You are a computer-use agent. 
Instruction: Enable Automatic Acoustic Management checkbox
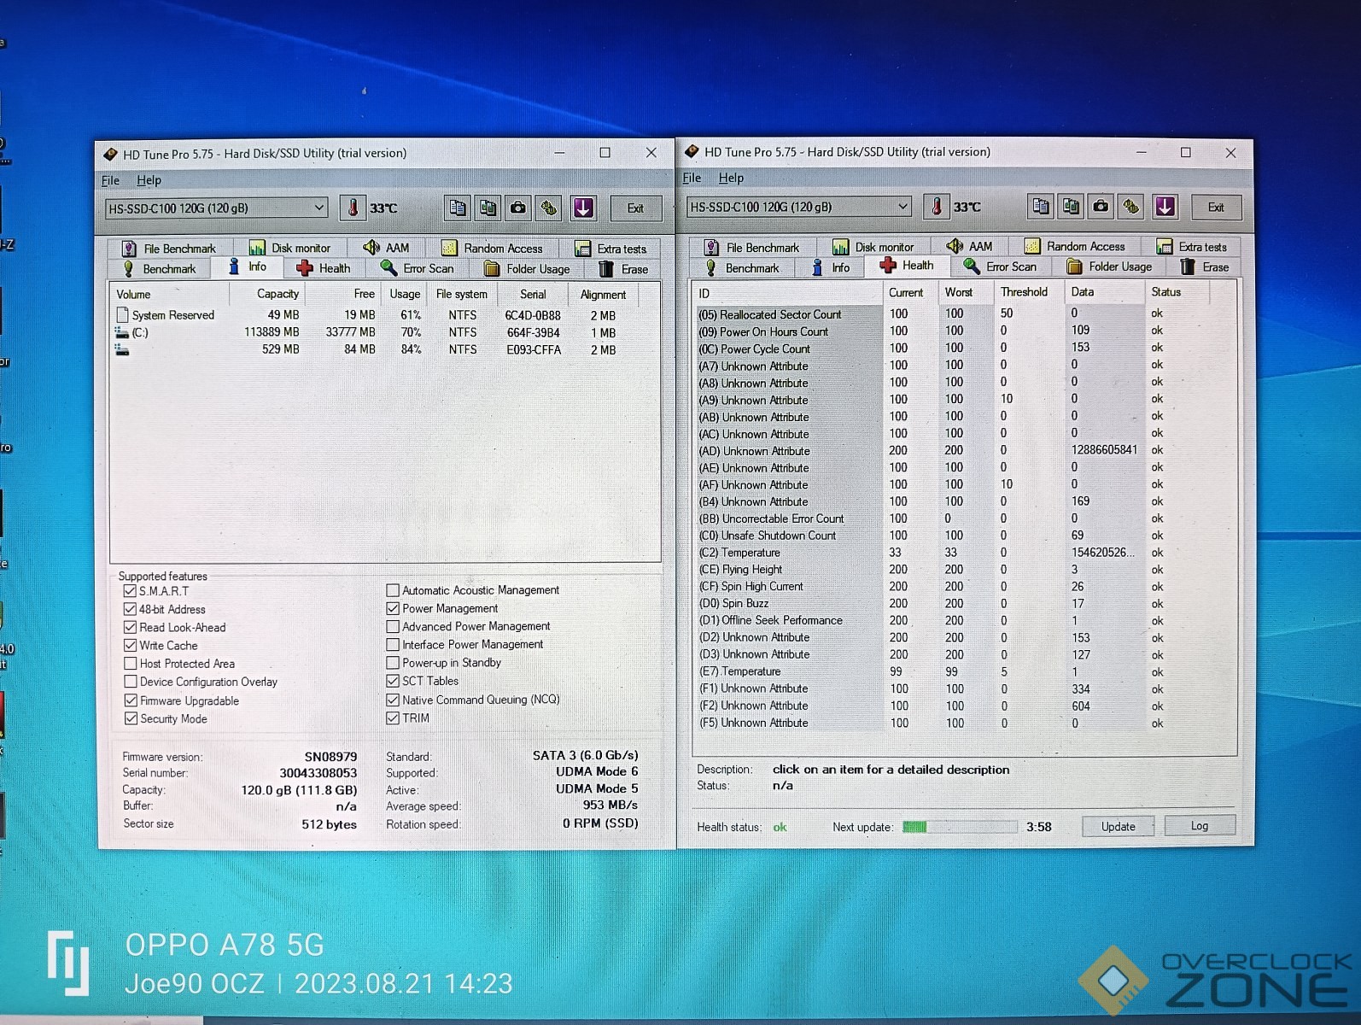(x=393, y=590)
